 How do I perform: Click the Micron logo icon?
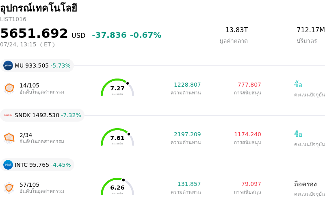pyautogui.click(x=8, y=65)
